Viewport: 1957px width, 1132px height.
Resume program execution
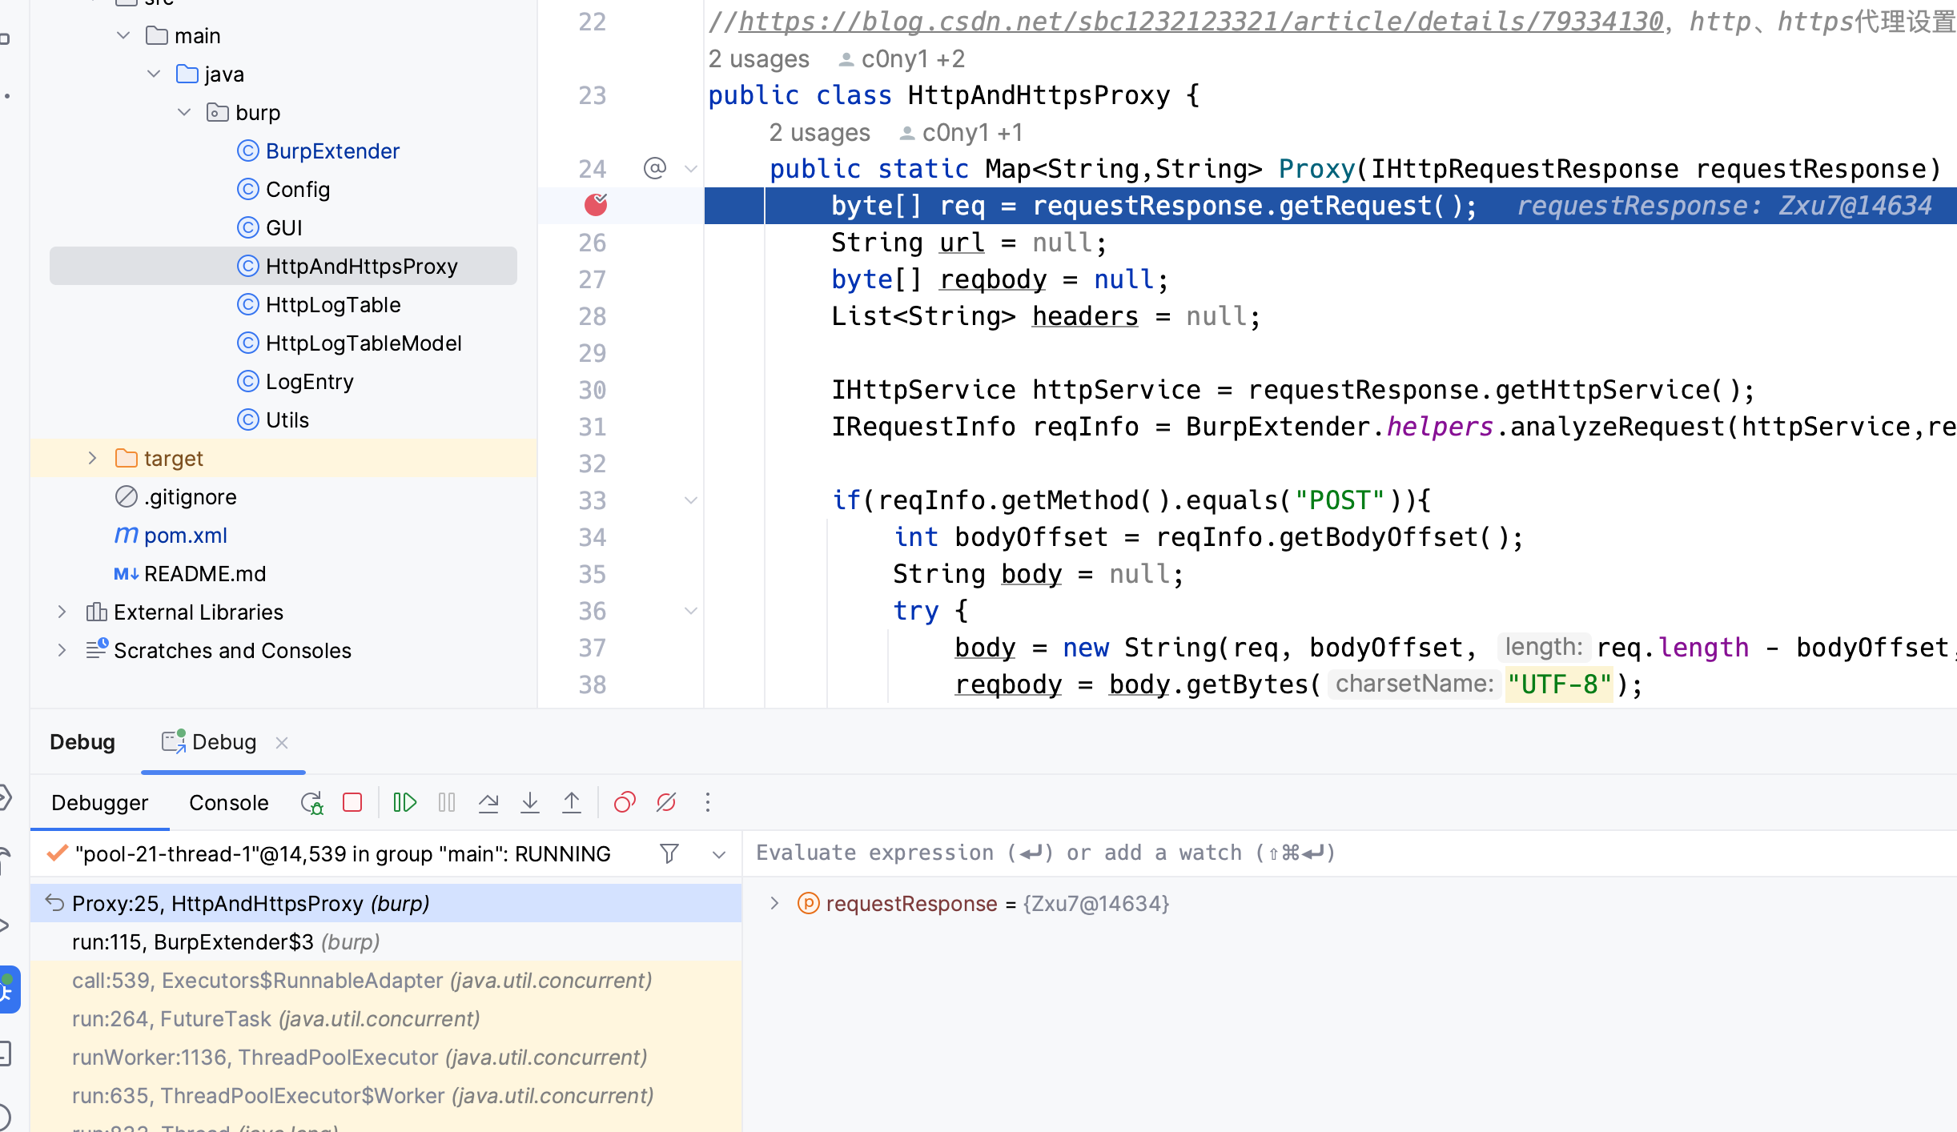[405, 802]
